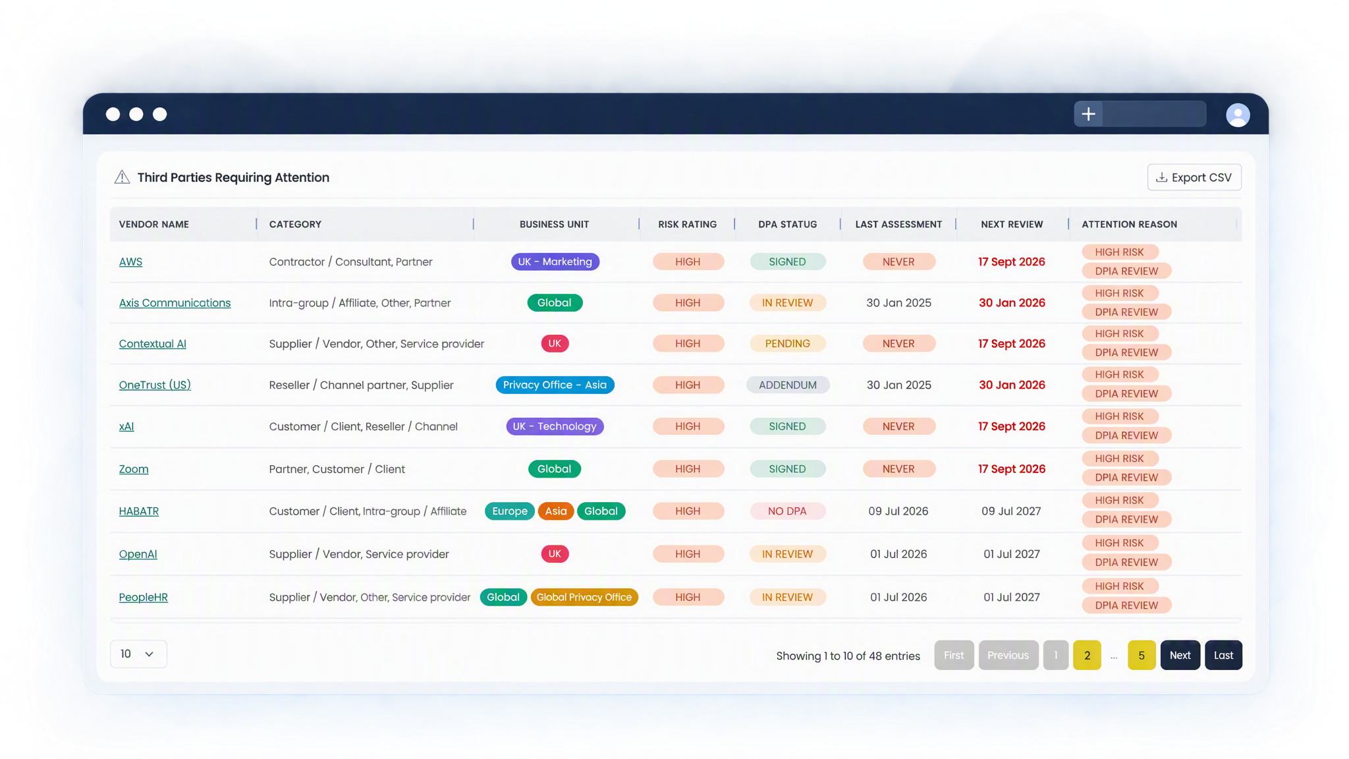Click the ADDENDUM status badge for OneTrust
This screenshot has height=759, width=1349.
point(787,385)
